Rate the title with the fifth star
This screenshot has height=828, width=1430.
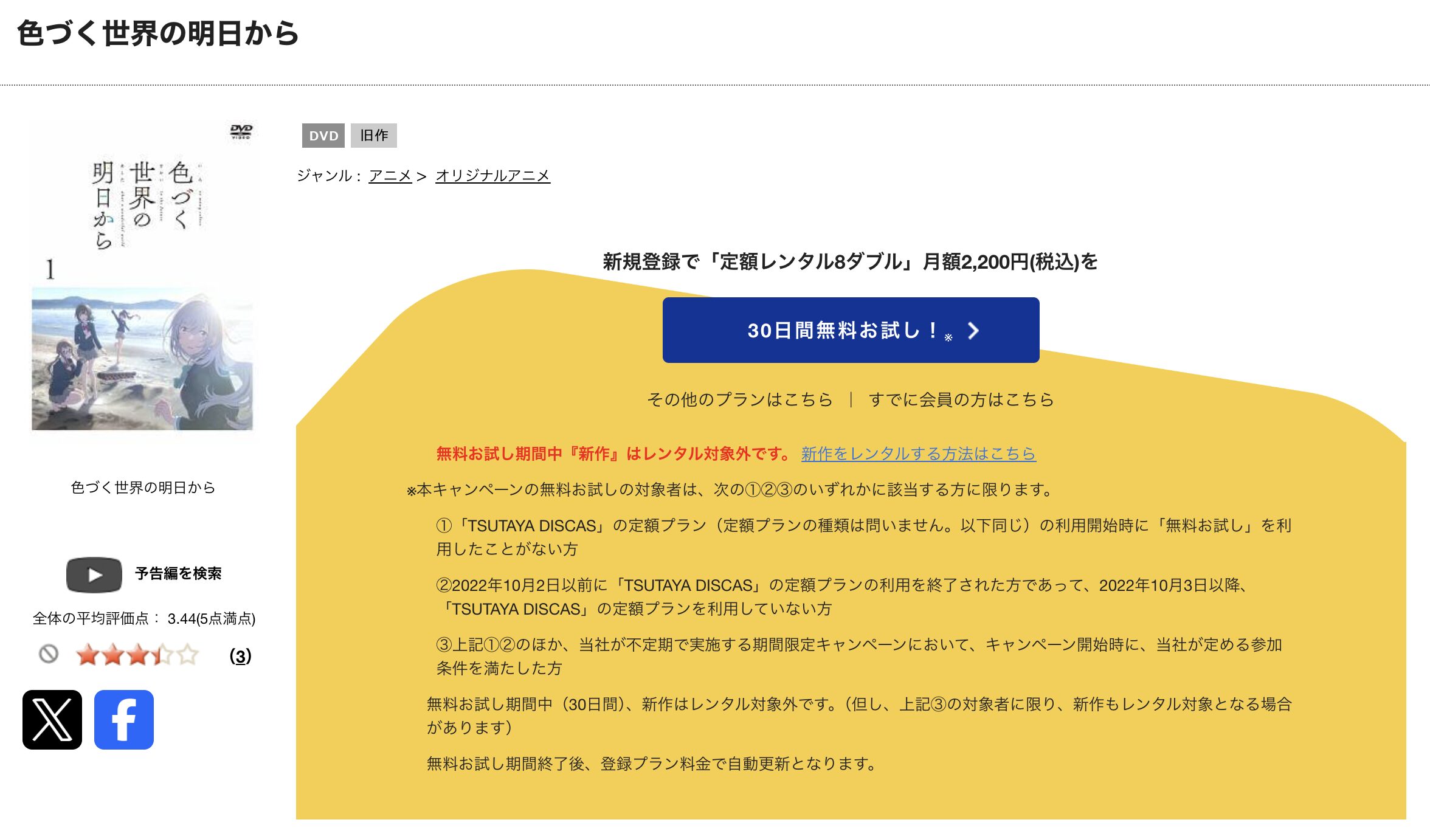(x=188, y=655)
